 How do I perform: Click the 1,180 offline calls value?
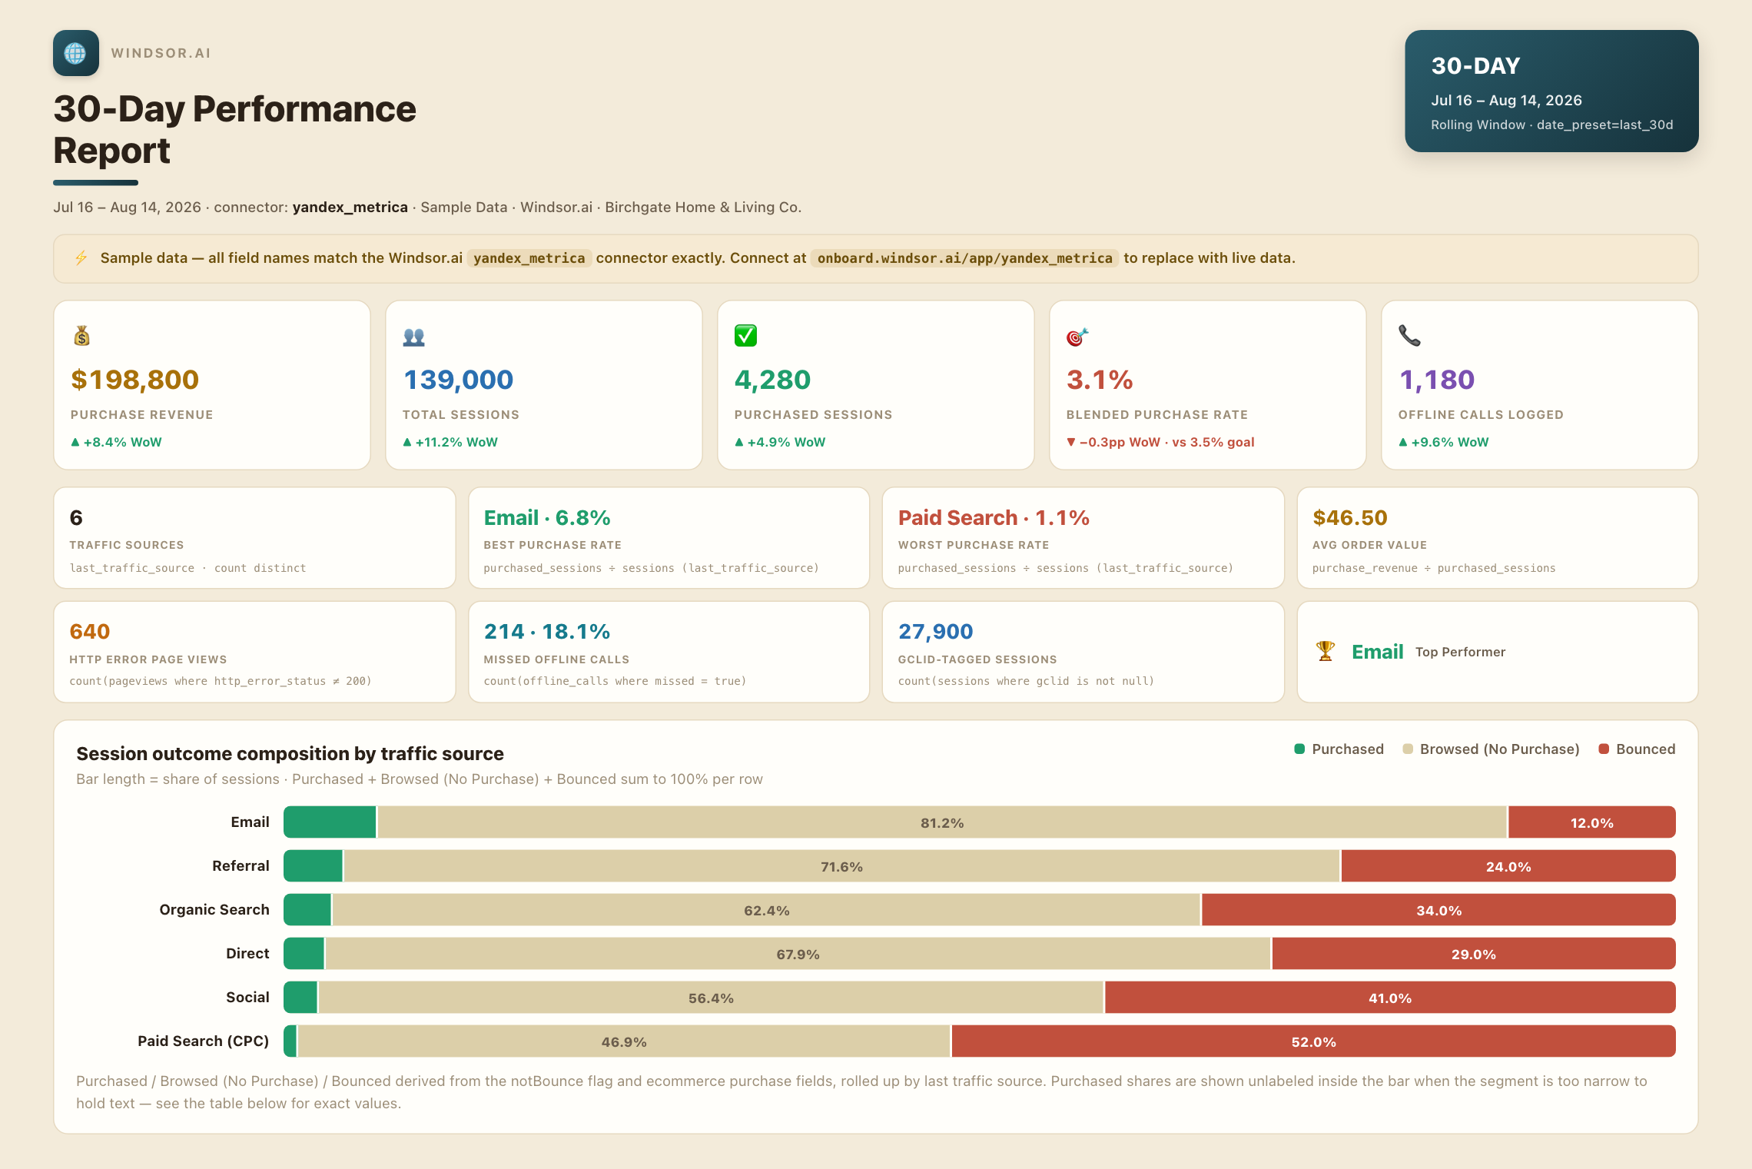click(1436, 380)
